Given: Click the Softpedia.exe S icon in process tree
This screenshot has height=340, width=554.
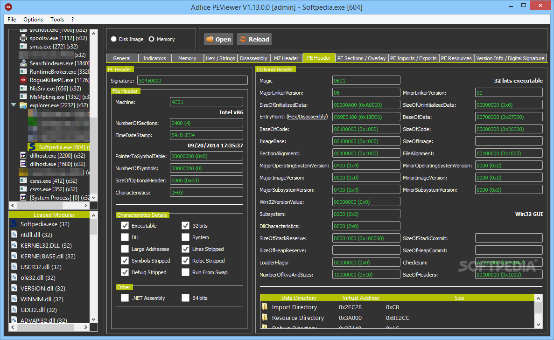Looking at the screenshot, I should coord(33,147).
